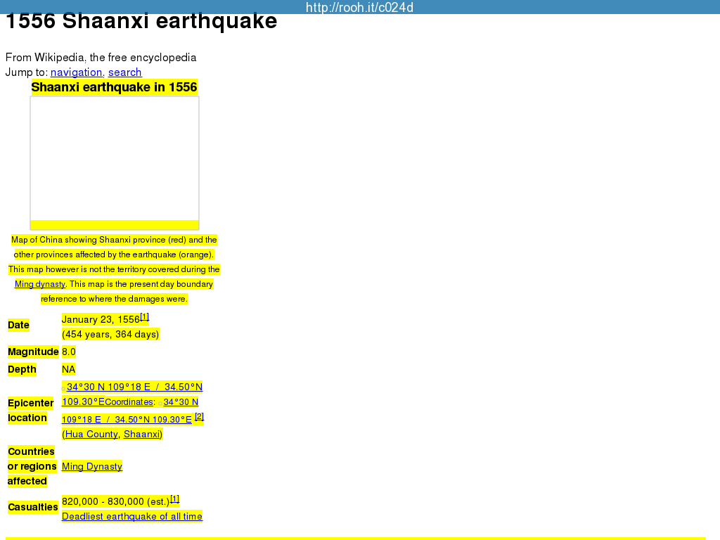Viewport: 720px width, 540px height.
Task: Click the Shaanxi earthquake in 1556 infobox title
Action: pos(114,87)
